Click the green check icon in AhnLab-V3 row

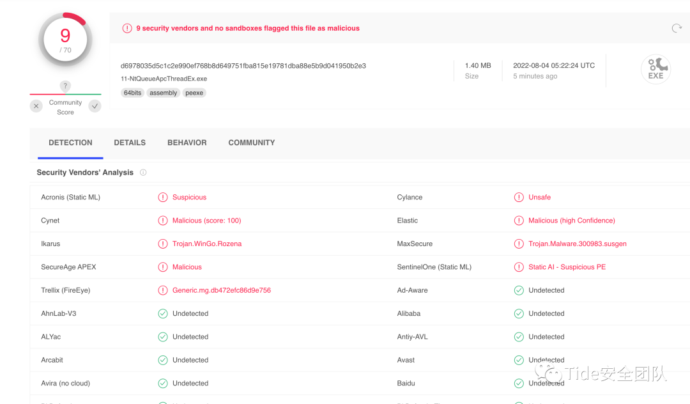click(x=163, y=314)
